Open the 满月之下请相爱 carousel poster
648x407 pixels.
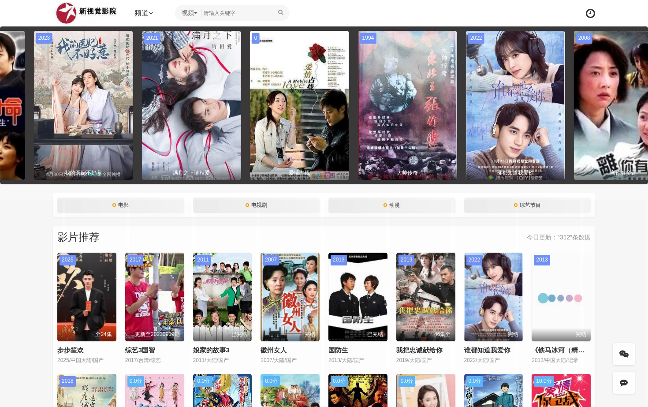click(x=191, y=105)
